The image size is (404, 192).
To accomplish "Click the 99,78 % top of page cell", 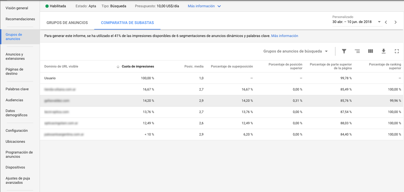I will (346, 78).
